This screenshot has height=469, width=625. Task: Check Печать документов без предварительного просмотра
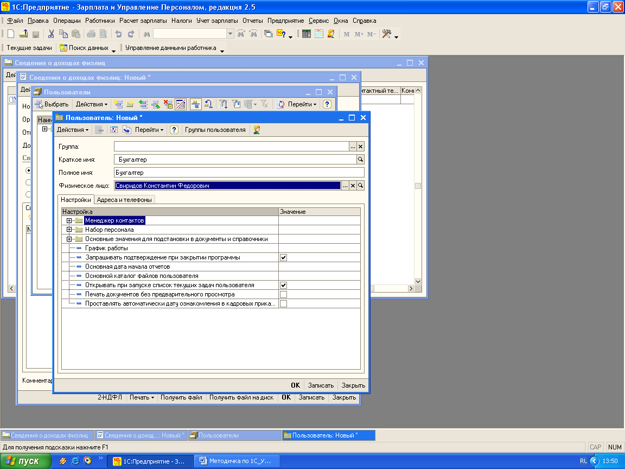coord(283,294)
